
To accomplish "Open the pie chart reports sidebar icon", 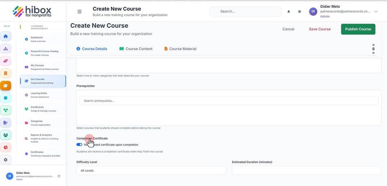I will [5, 147].
